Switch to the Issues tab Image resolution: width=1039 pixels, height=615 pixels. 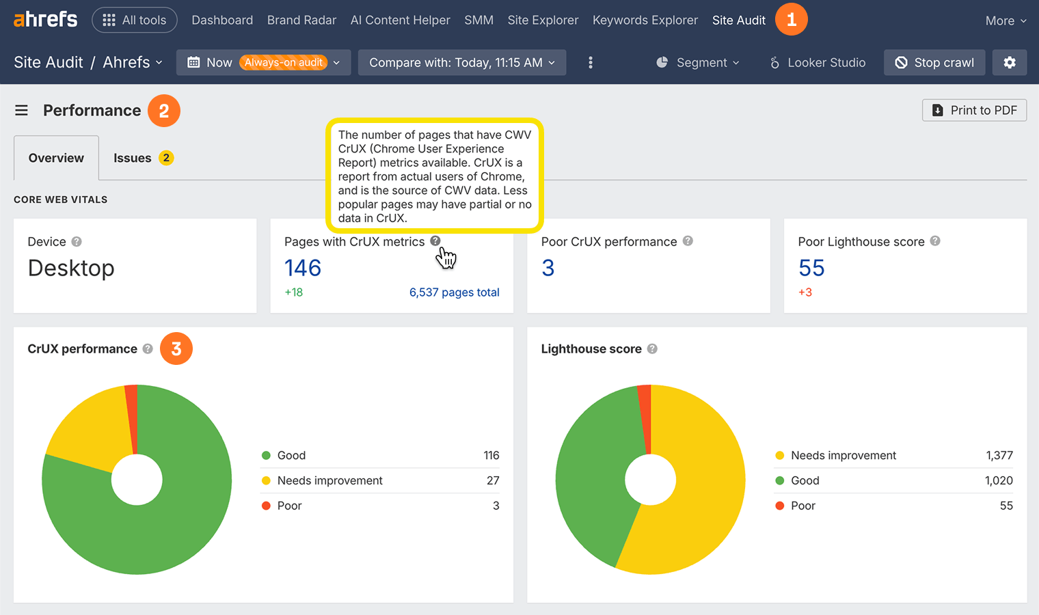[x=133, y=157]
